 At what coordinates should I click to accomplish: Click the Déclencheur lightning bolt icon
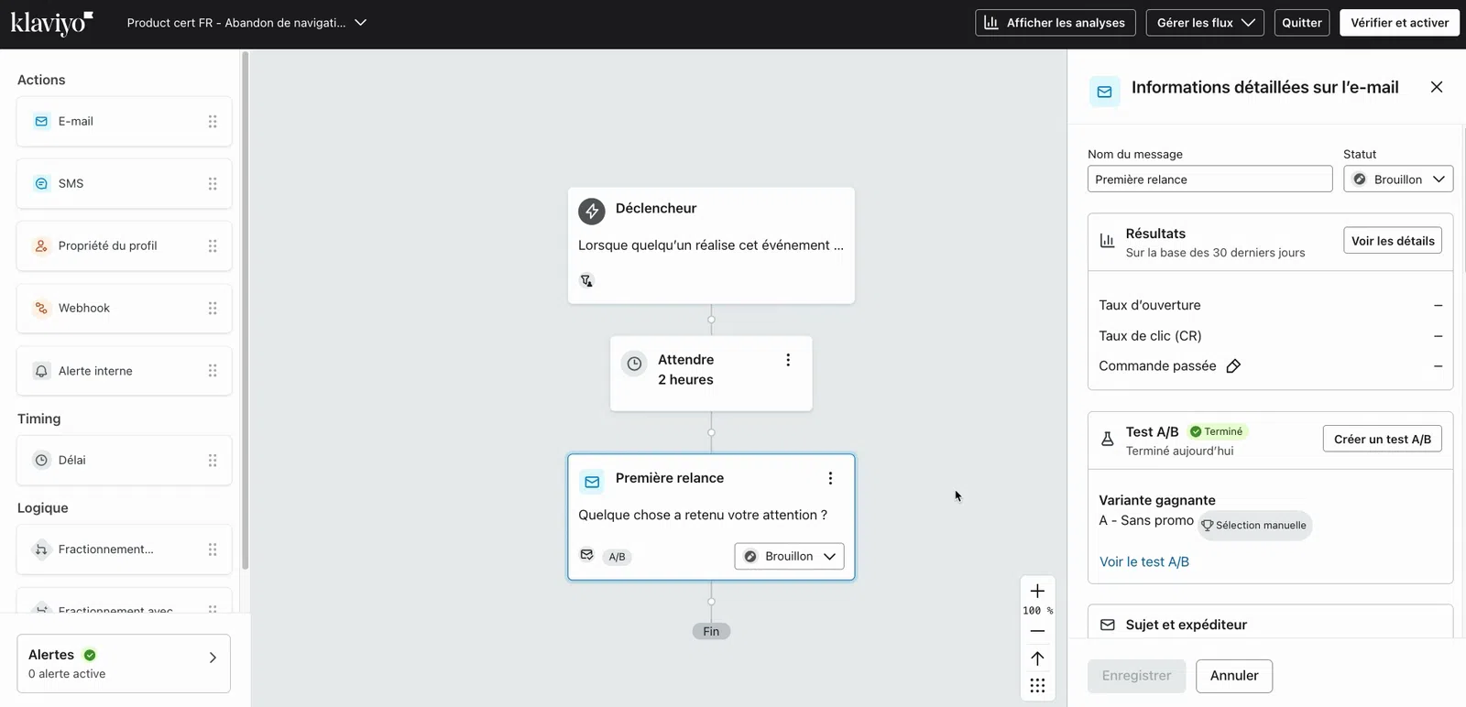pos(592,211)
